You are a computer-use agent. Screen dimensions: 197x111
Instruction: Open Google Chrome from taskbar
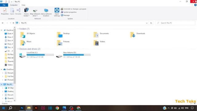[57, 108]
